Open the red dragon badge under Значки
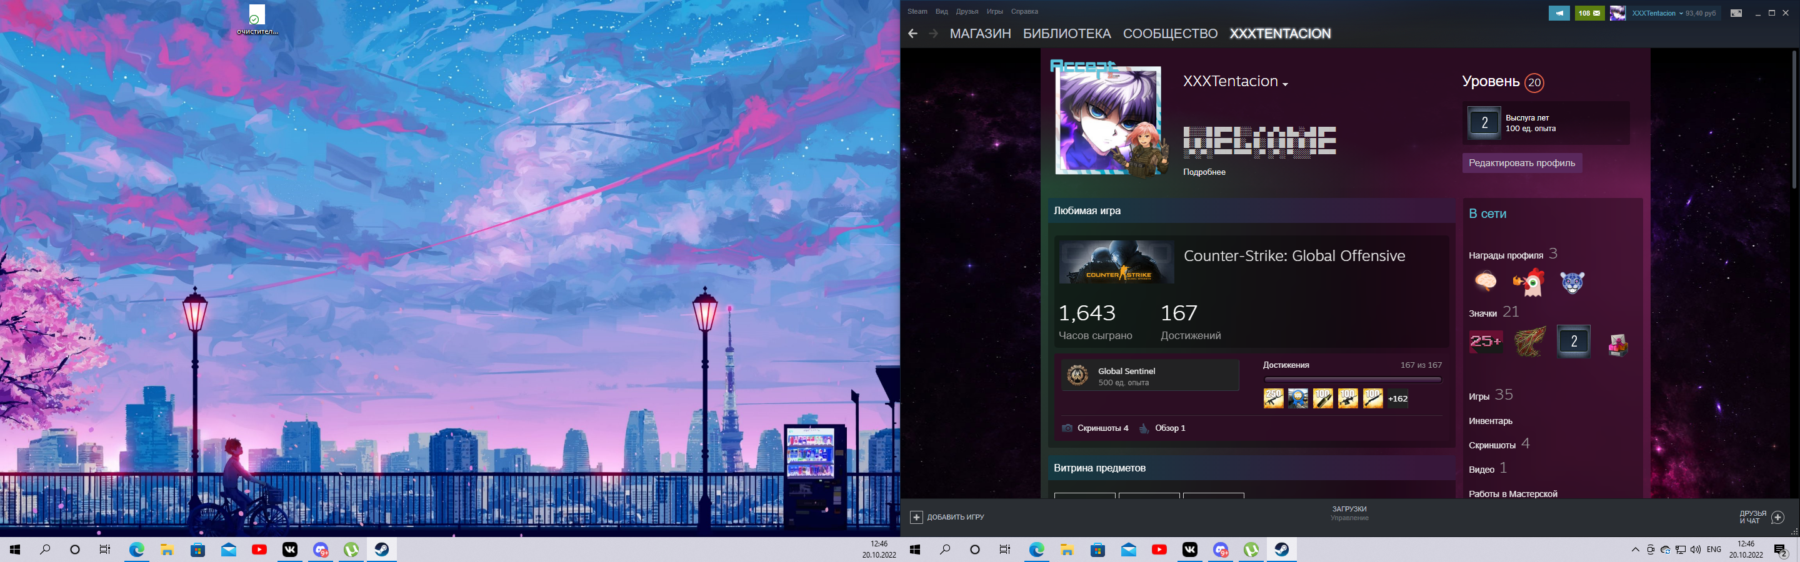Image resolution: width=1800 pixels, height=562 pixels. [x=1529, y=342]
